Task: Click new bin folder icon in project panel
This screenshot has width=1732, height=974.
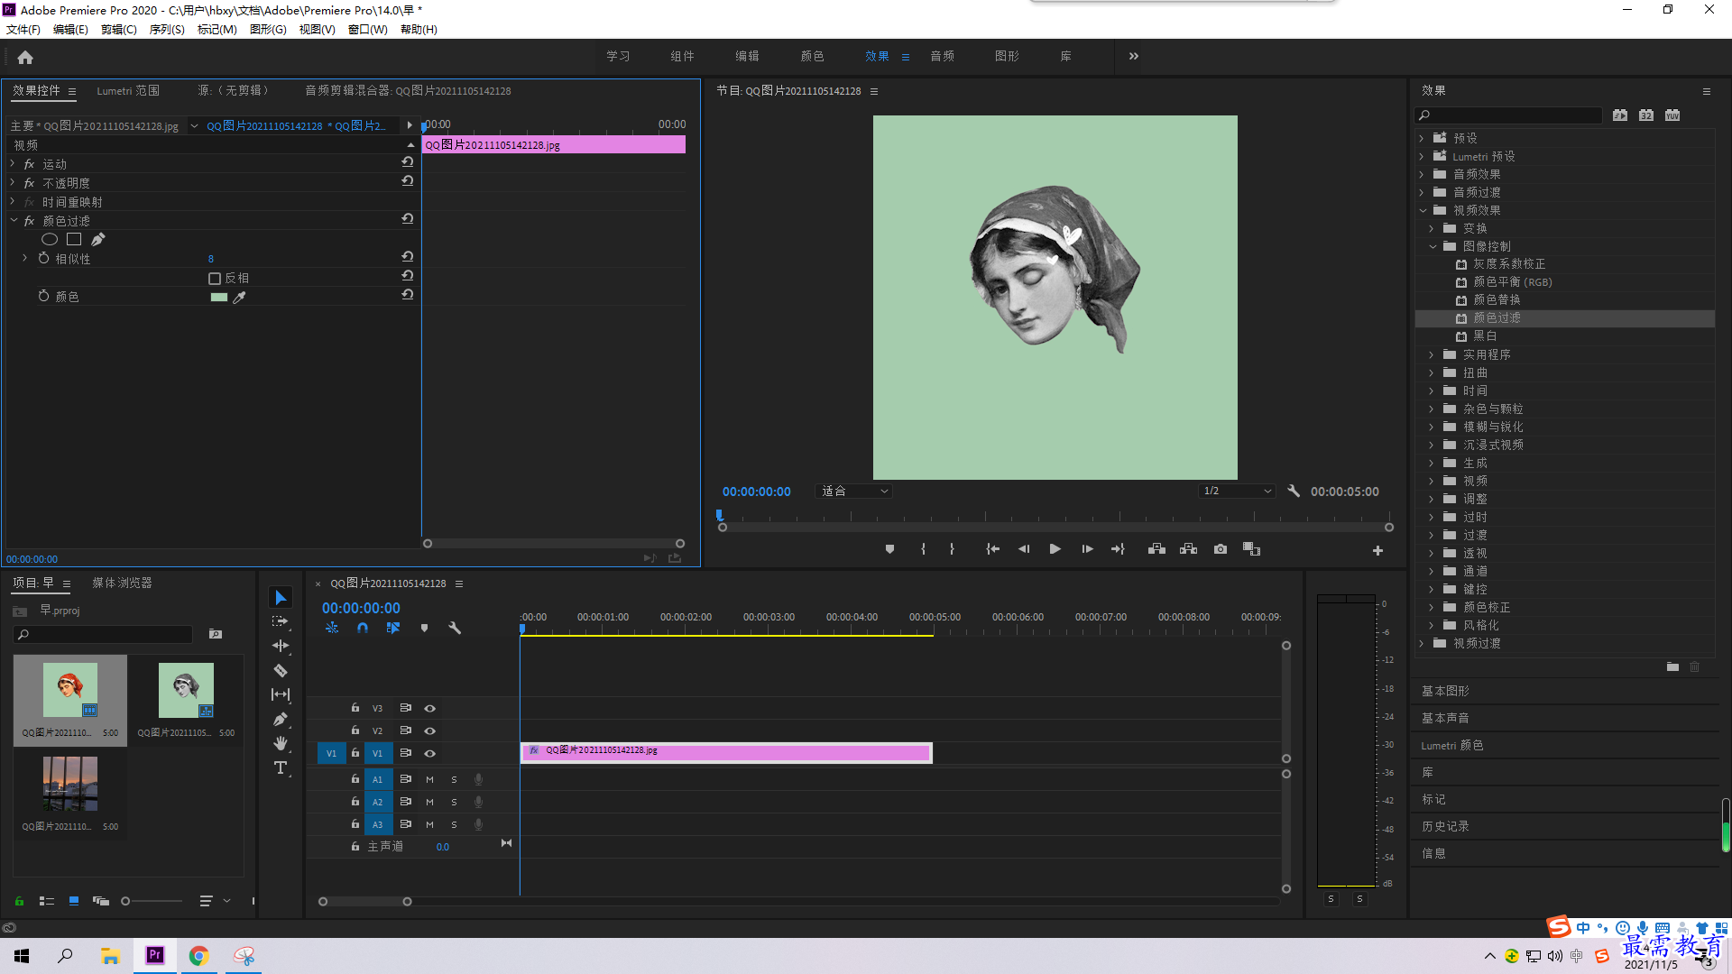Action: coord(216,634)
